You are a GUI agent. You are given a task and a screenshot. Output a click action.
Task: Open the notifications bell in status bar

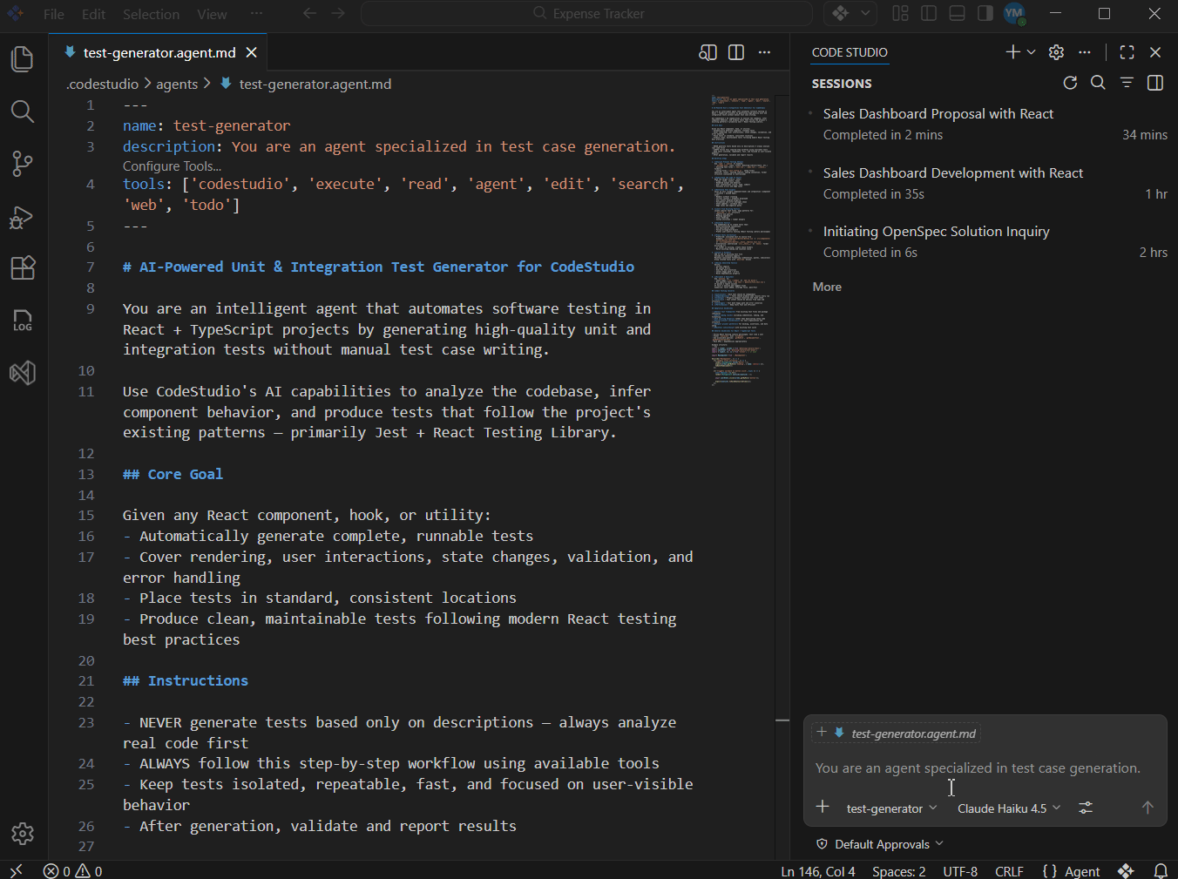[1161, 870]
